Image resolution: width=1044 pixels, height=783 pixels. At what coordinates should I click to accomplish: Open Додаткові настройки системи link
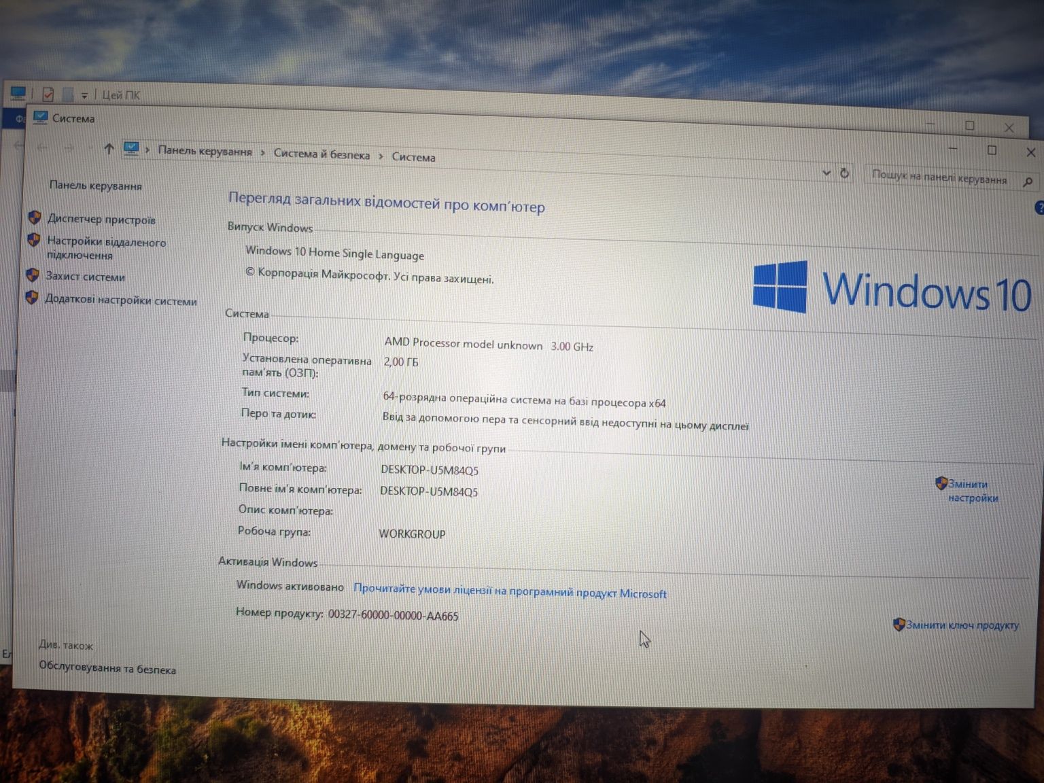point(120,300)
